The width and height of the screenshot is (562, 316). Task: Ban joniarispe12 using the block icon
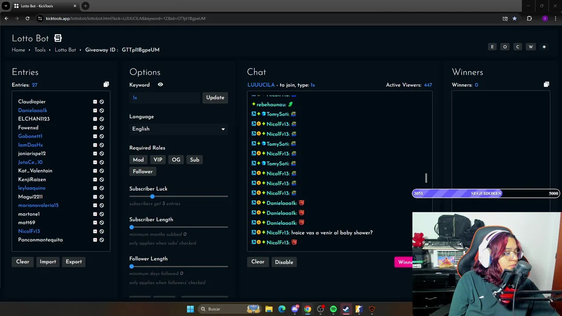tap(101, 154)
